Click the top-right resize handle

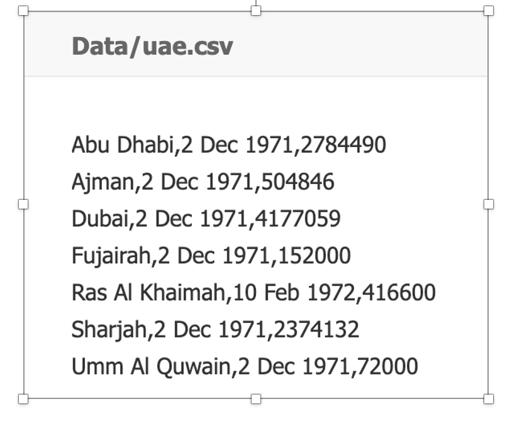click(x=489, y=11)
